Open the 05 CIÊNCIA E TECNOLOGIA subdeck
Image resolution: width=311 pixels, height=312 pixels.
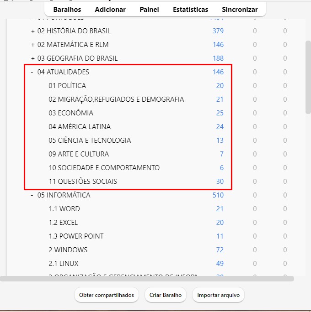(x=90, y=140)
